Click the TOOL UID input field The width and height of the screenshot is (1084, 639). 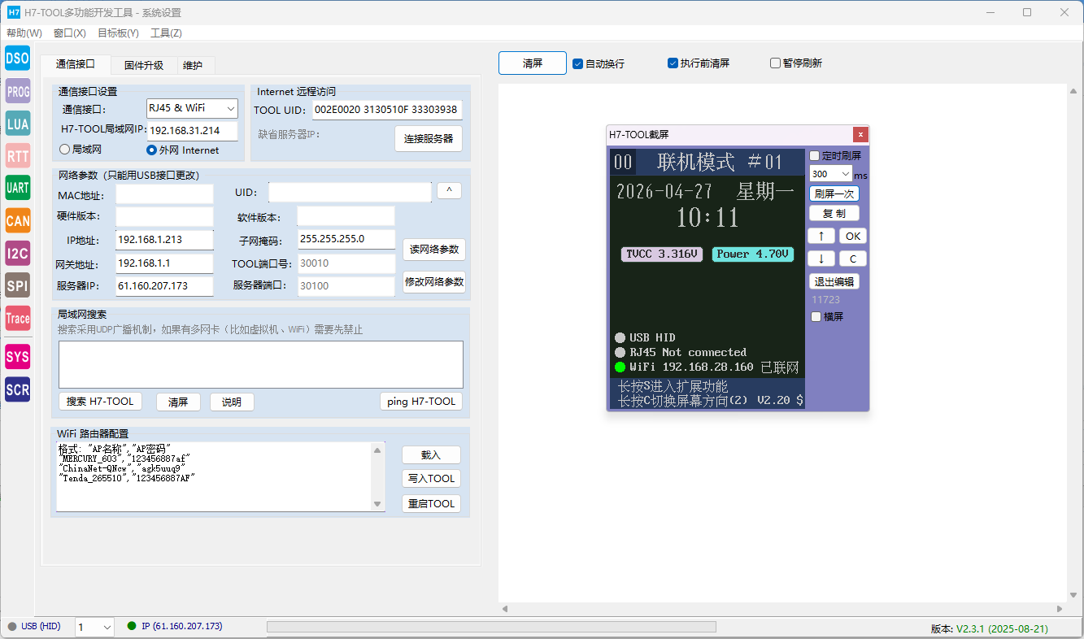coord(386,110)
